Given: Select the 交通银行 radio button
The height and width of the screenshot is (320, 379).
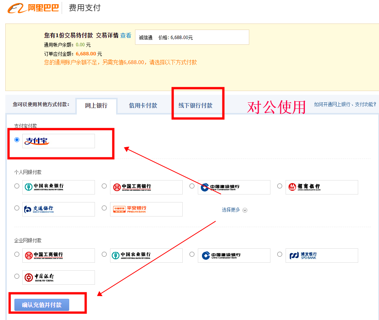Looking at the screenshot, I should 16,208.
